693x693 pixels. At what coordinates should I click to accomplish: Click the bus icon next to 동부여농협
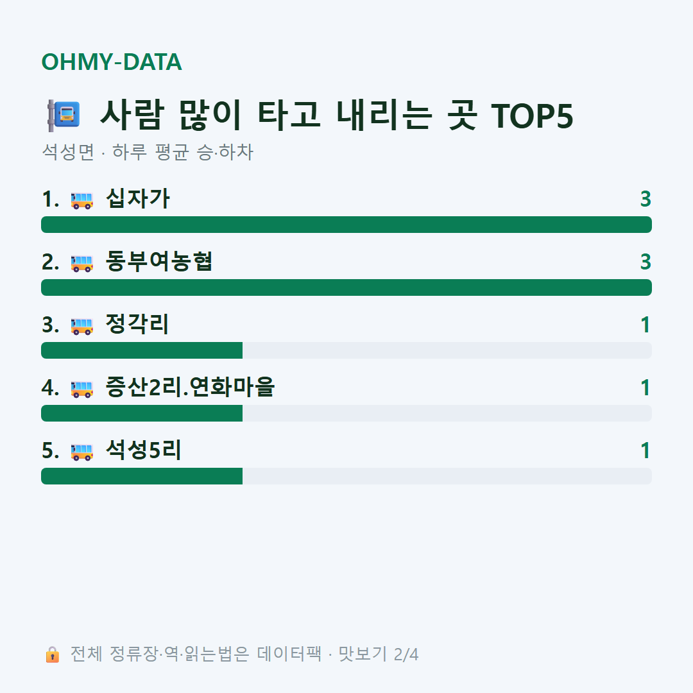(x=81, y=263)
